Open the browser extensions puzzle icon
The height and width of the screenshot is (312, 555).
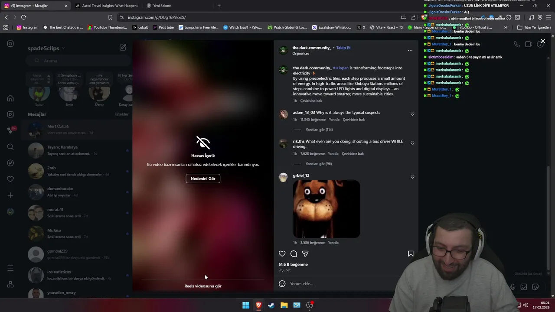pyautogui.click(x=509, y=17)
